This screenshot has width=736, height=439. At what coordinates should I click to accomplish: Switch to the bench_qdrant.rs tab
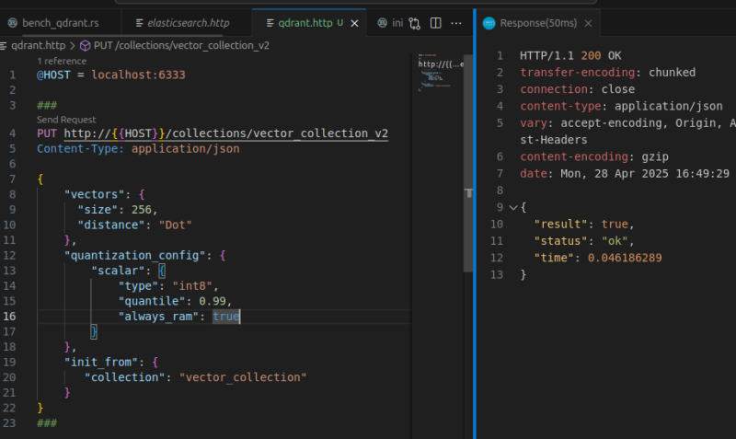coord(61,22)
